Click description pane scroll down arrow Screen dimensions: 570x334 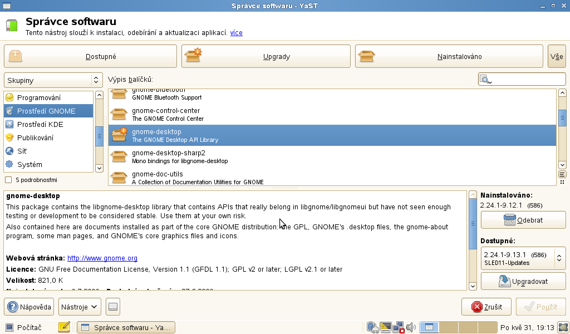(473, 286)
